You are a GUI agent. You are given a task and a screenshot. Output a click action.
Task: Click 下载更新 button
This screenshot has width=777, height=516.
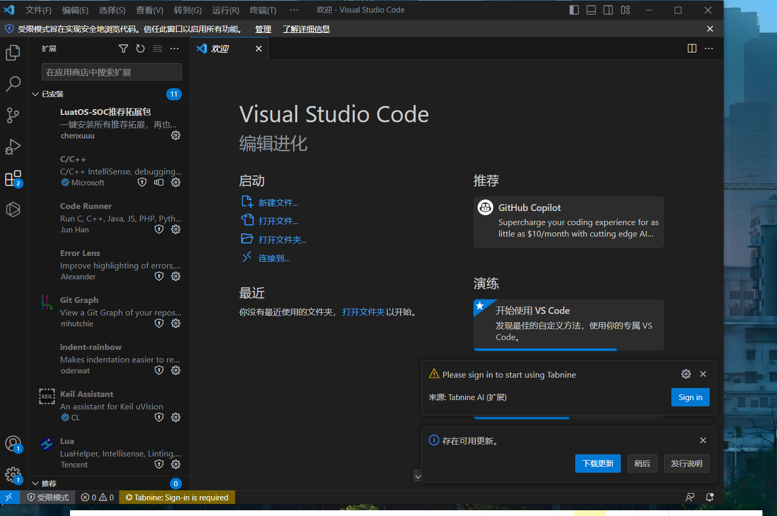598,463
